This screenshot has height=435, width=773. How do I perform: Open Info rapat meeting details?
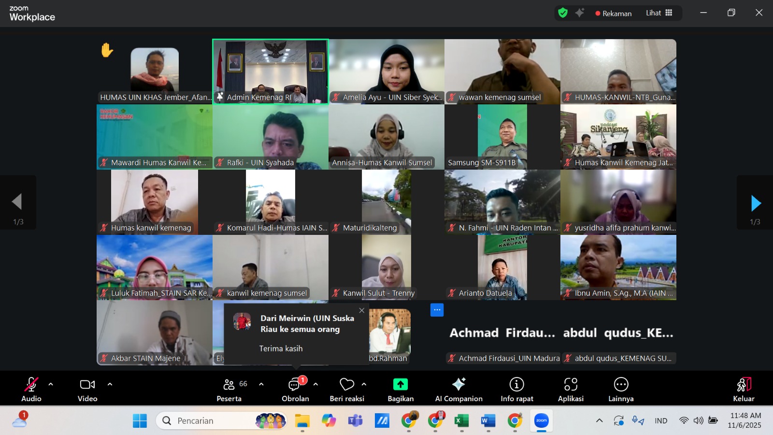coord(516,389)
